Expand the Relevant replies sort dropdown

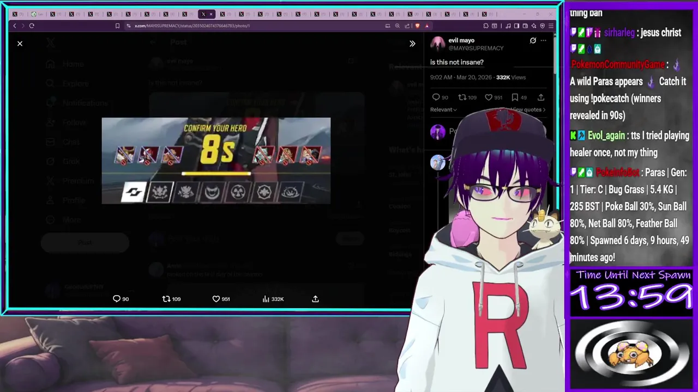click(443, 109)
